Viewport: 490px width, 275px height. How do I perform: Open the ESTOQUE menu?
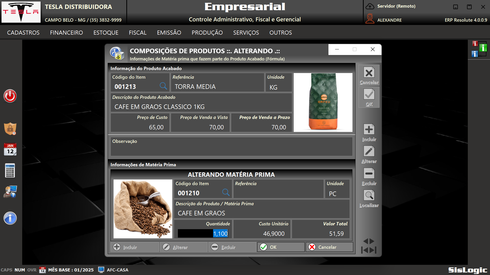click(106, 33)
